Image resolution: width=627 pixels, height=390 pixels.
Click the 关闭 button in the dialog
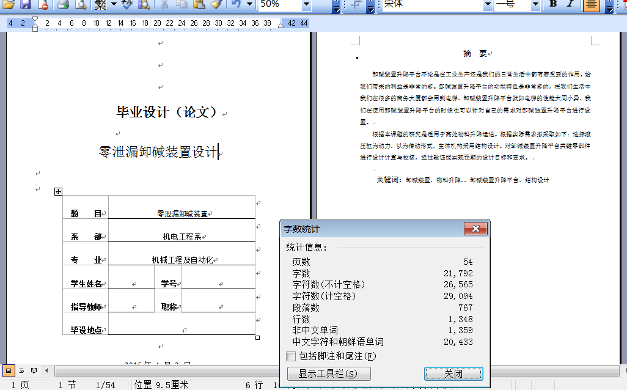pyautogui.click(x=453, y=373)
